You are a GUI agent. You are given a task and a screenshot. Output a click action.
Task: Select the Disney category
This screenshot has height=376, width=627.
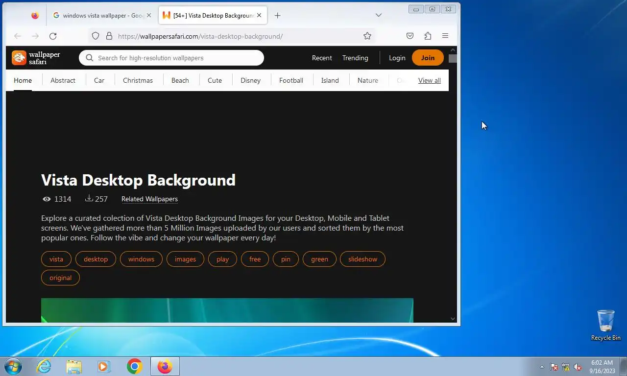[x=250, y=80]
